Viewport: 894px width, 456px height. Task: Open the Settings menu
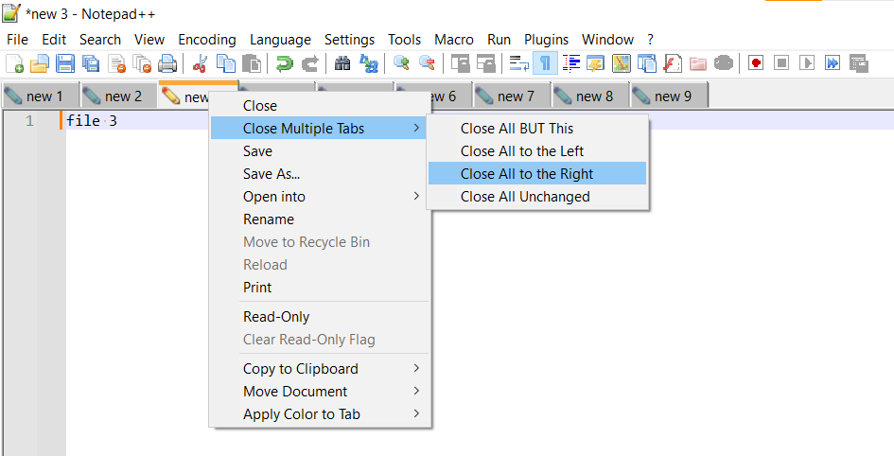(x=349, y=40)
